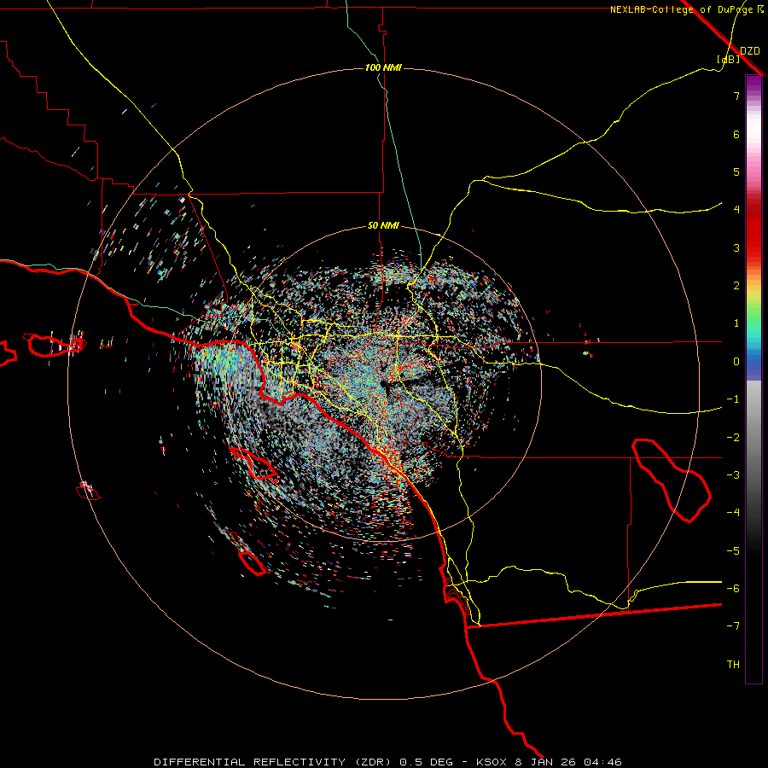Click the 6 value on color scale
This screenshot has height=768, width=768.
(736, 134)
